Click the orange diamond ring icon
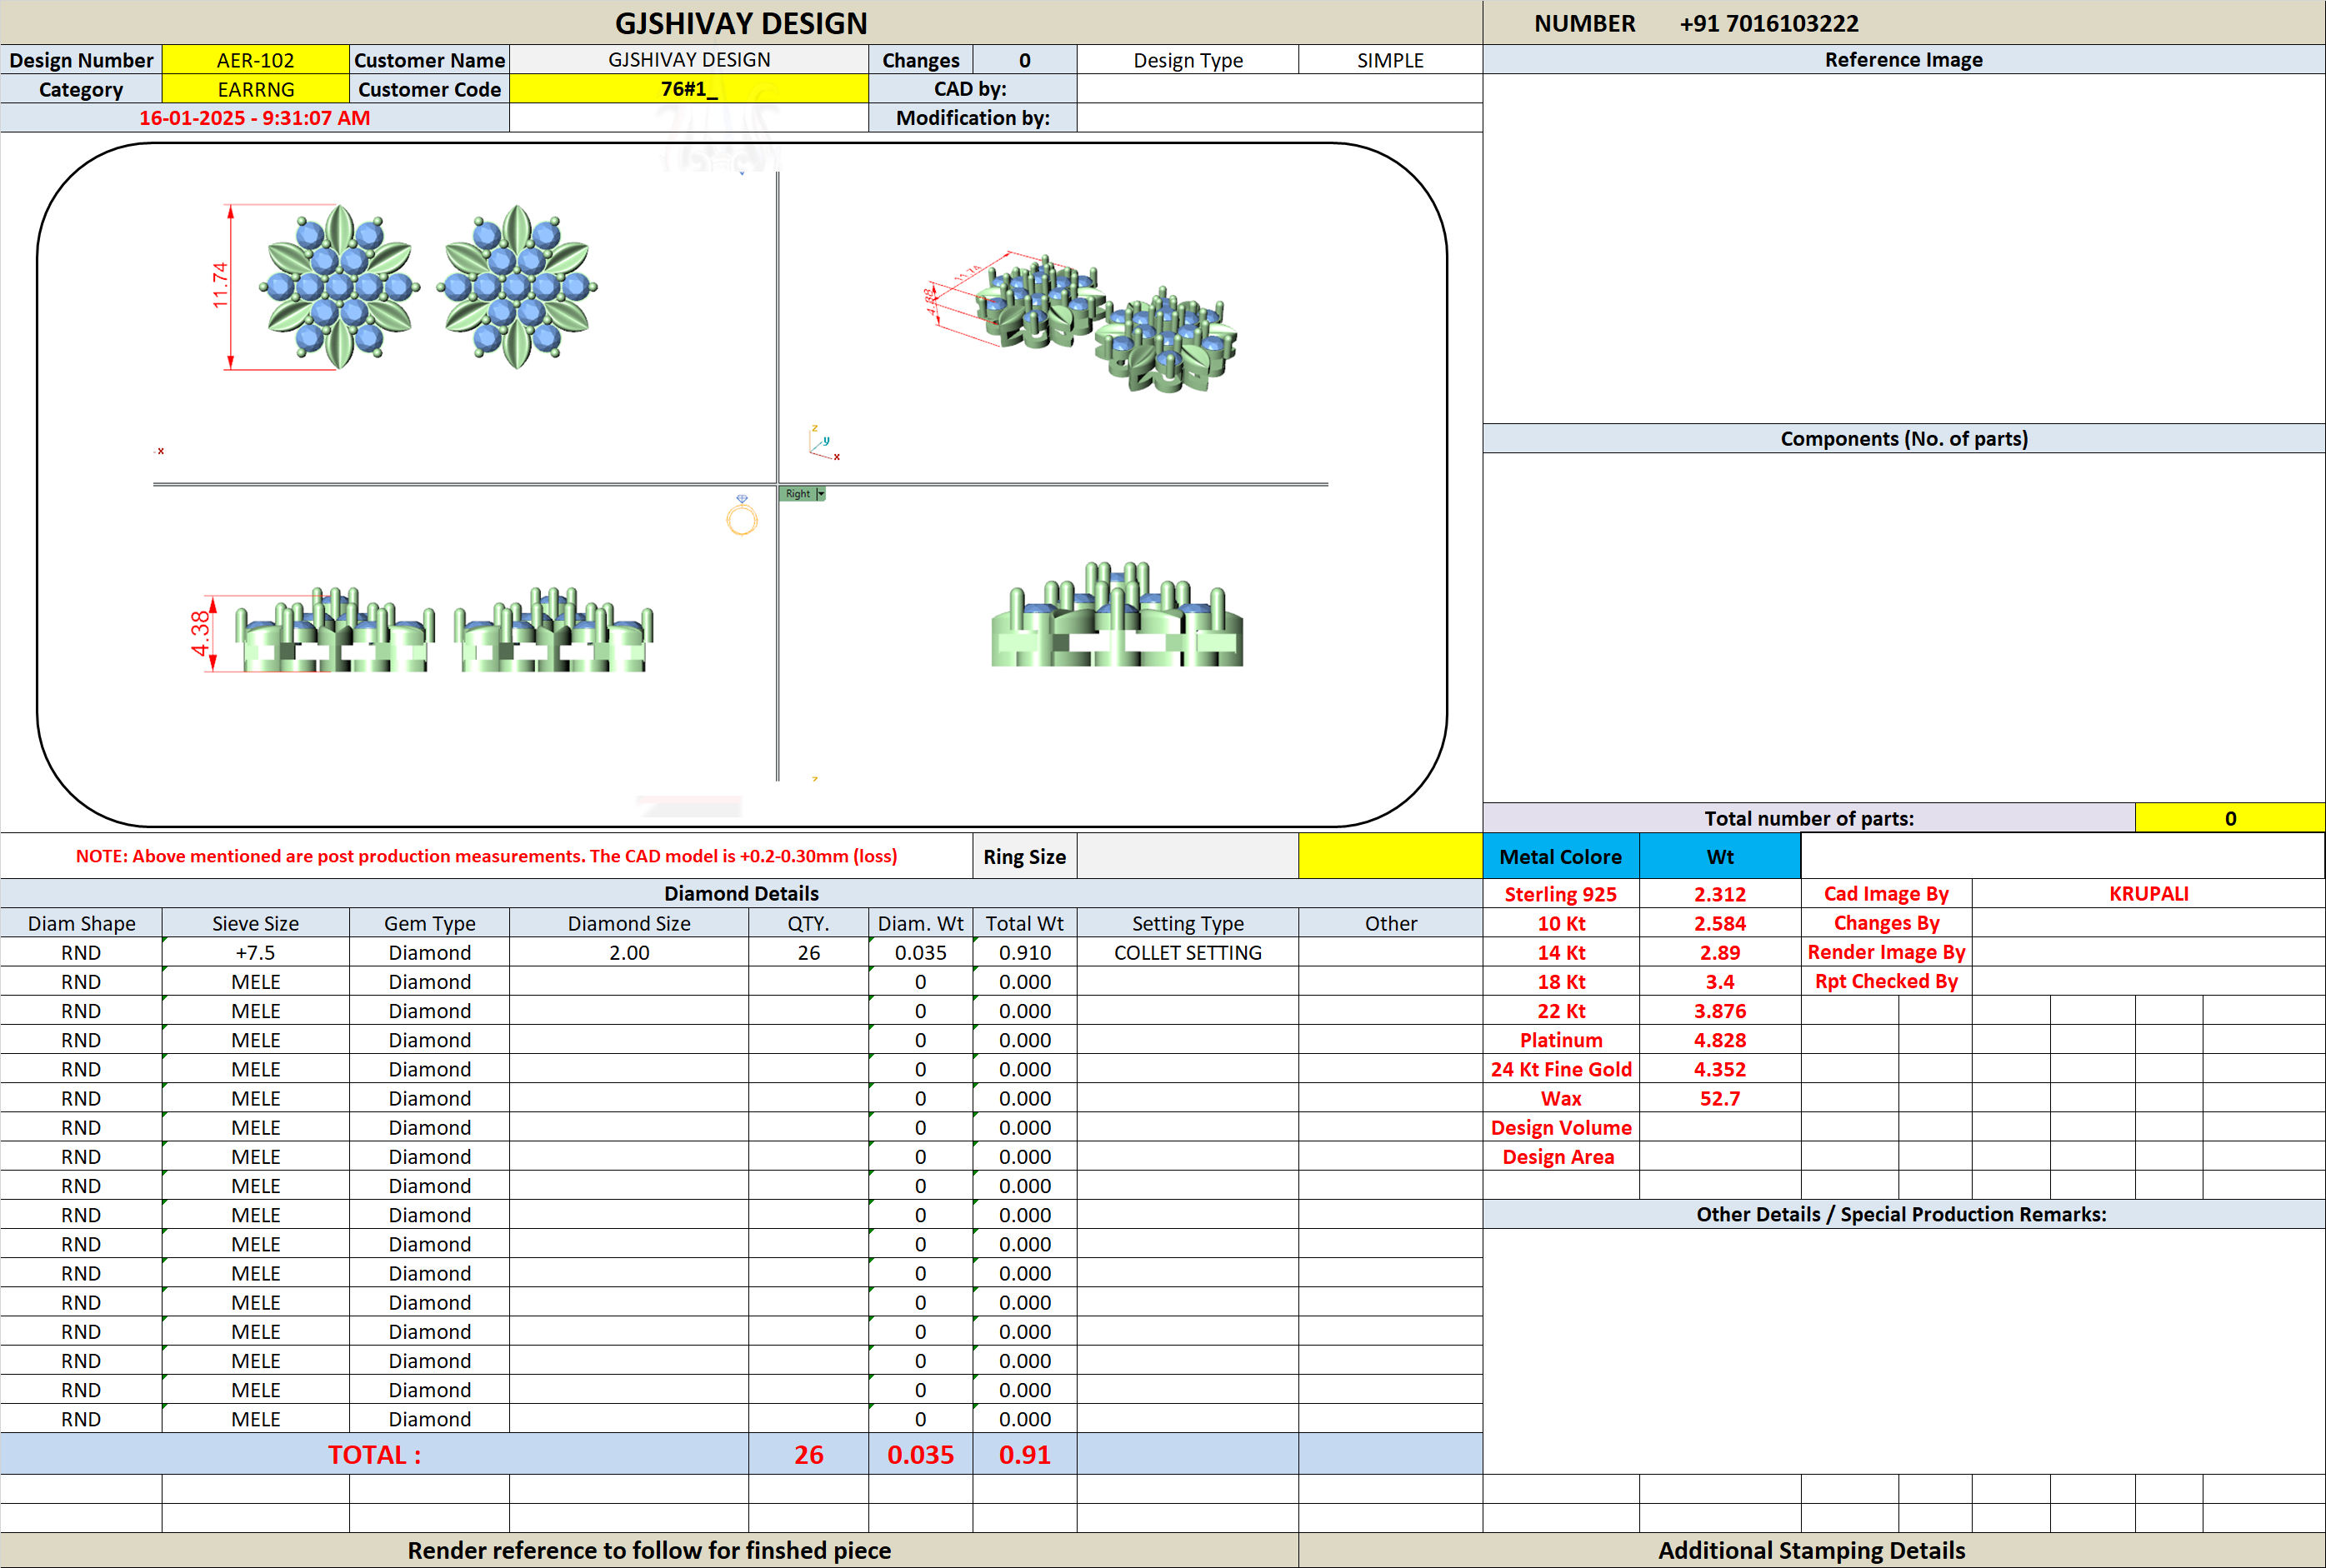The image size is (2326, 1568). 742,516
